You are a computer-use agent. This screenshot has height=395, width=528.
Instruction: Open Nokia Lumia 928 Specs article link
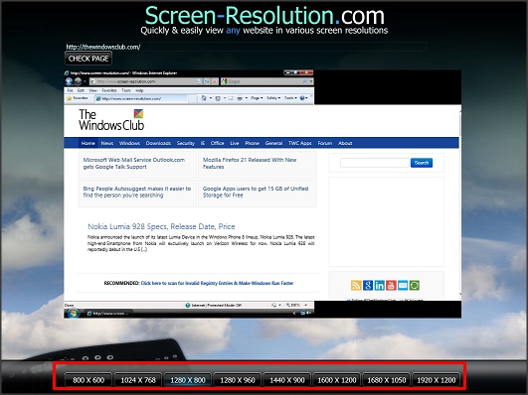[x=161, y=226]
